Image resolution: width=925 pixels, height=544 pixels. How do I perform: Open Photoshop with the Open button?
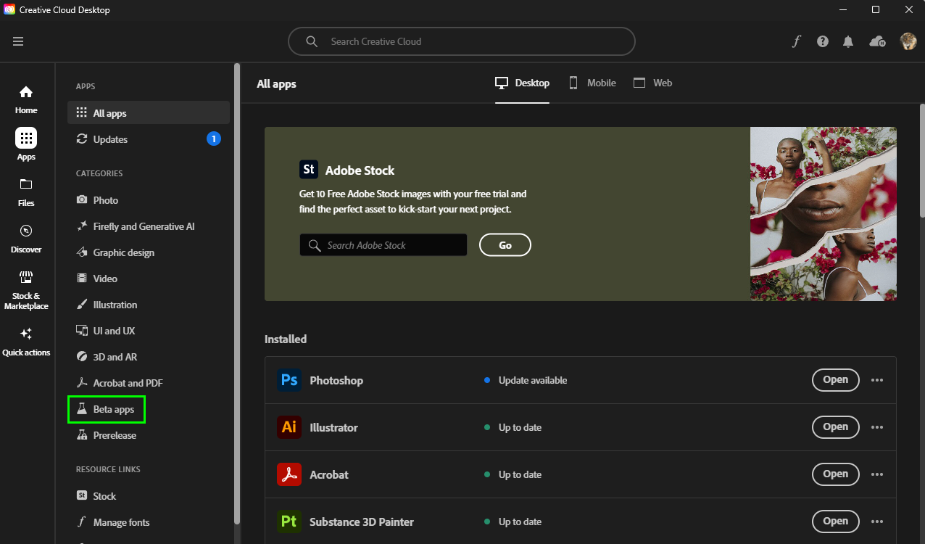click(x=835, y=380)
